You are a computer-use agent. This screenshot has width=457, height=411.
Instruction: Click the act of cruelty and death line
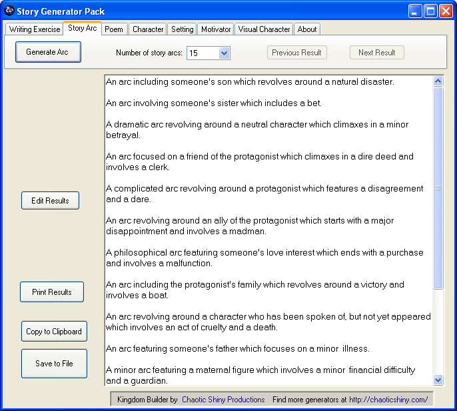[268, 322]
